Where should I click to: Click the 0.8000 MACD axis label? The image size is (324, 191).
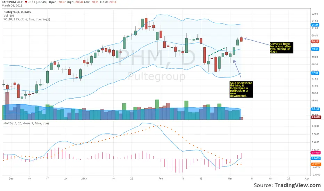pos(315,126)
